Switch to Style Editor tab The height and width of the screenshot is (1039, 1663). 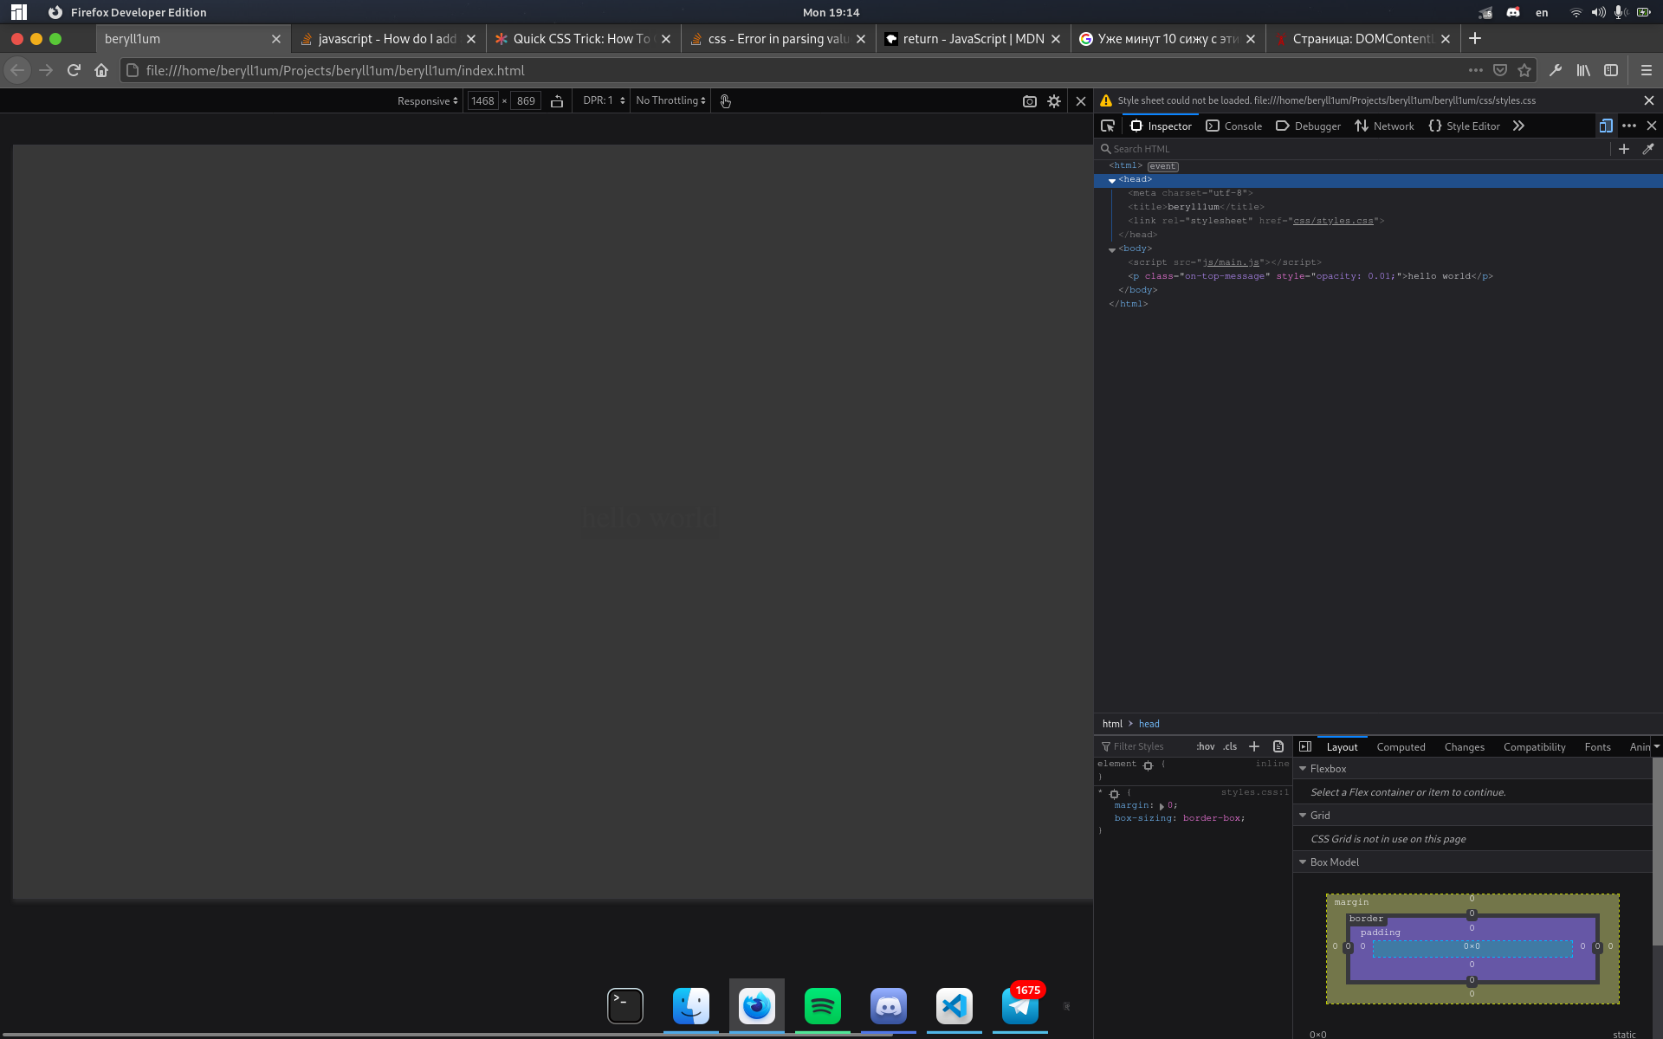pos(1464,126)
